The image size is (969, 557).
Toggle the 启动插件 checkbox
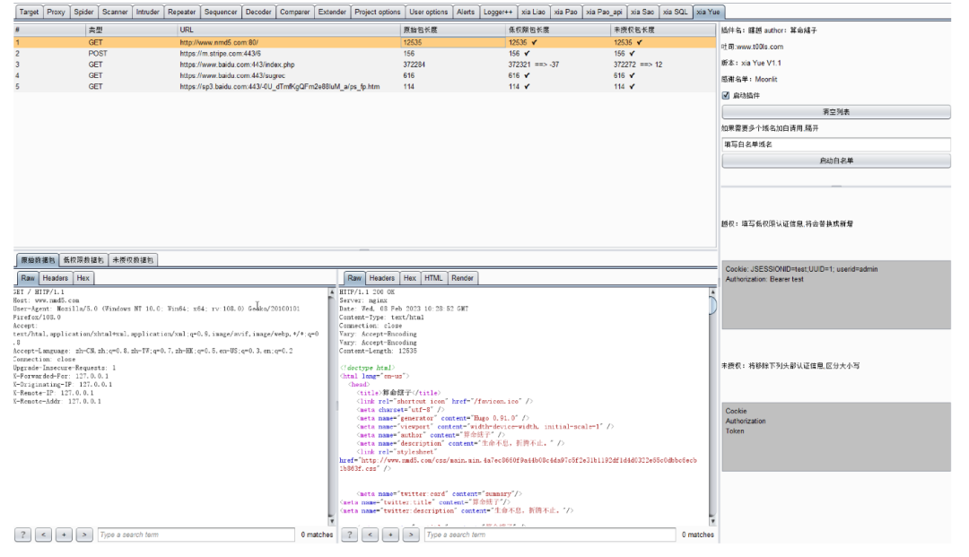pos(726,96)
